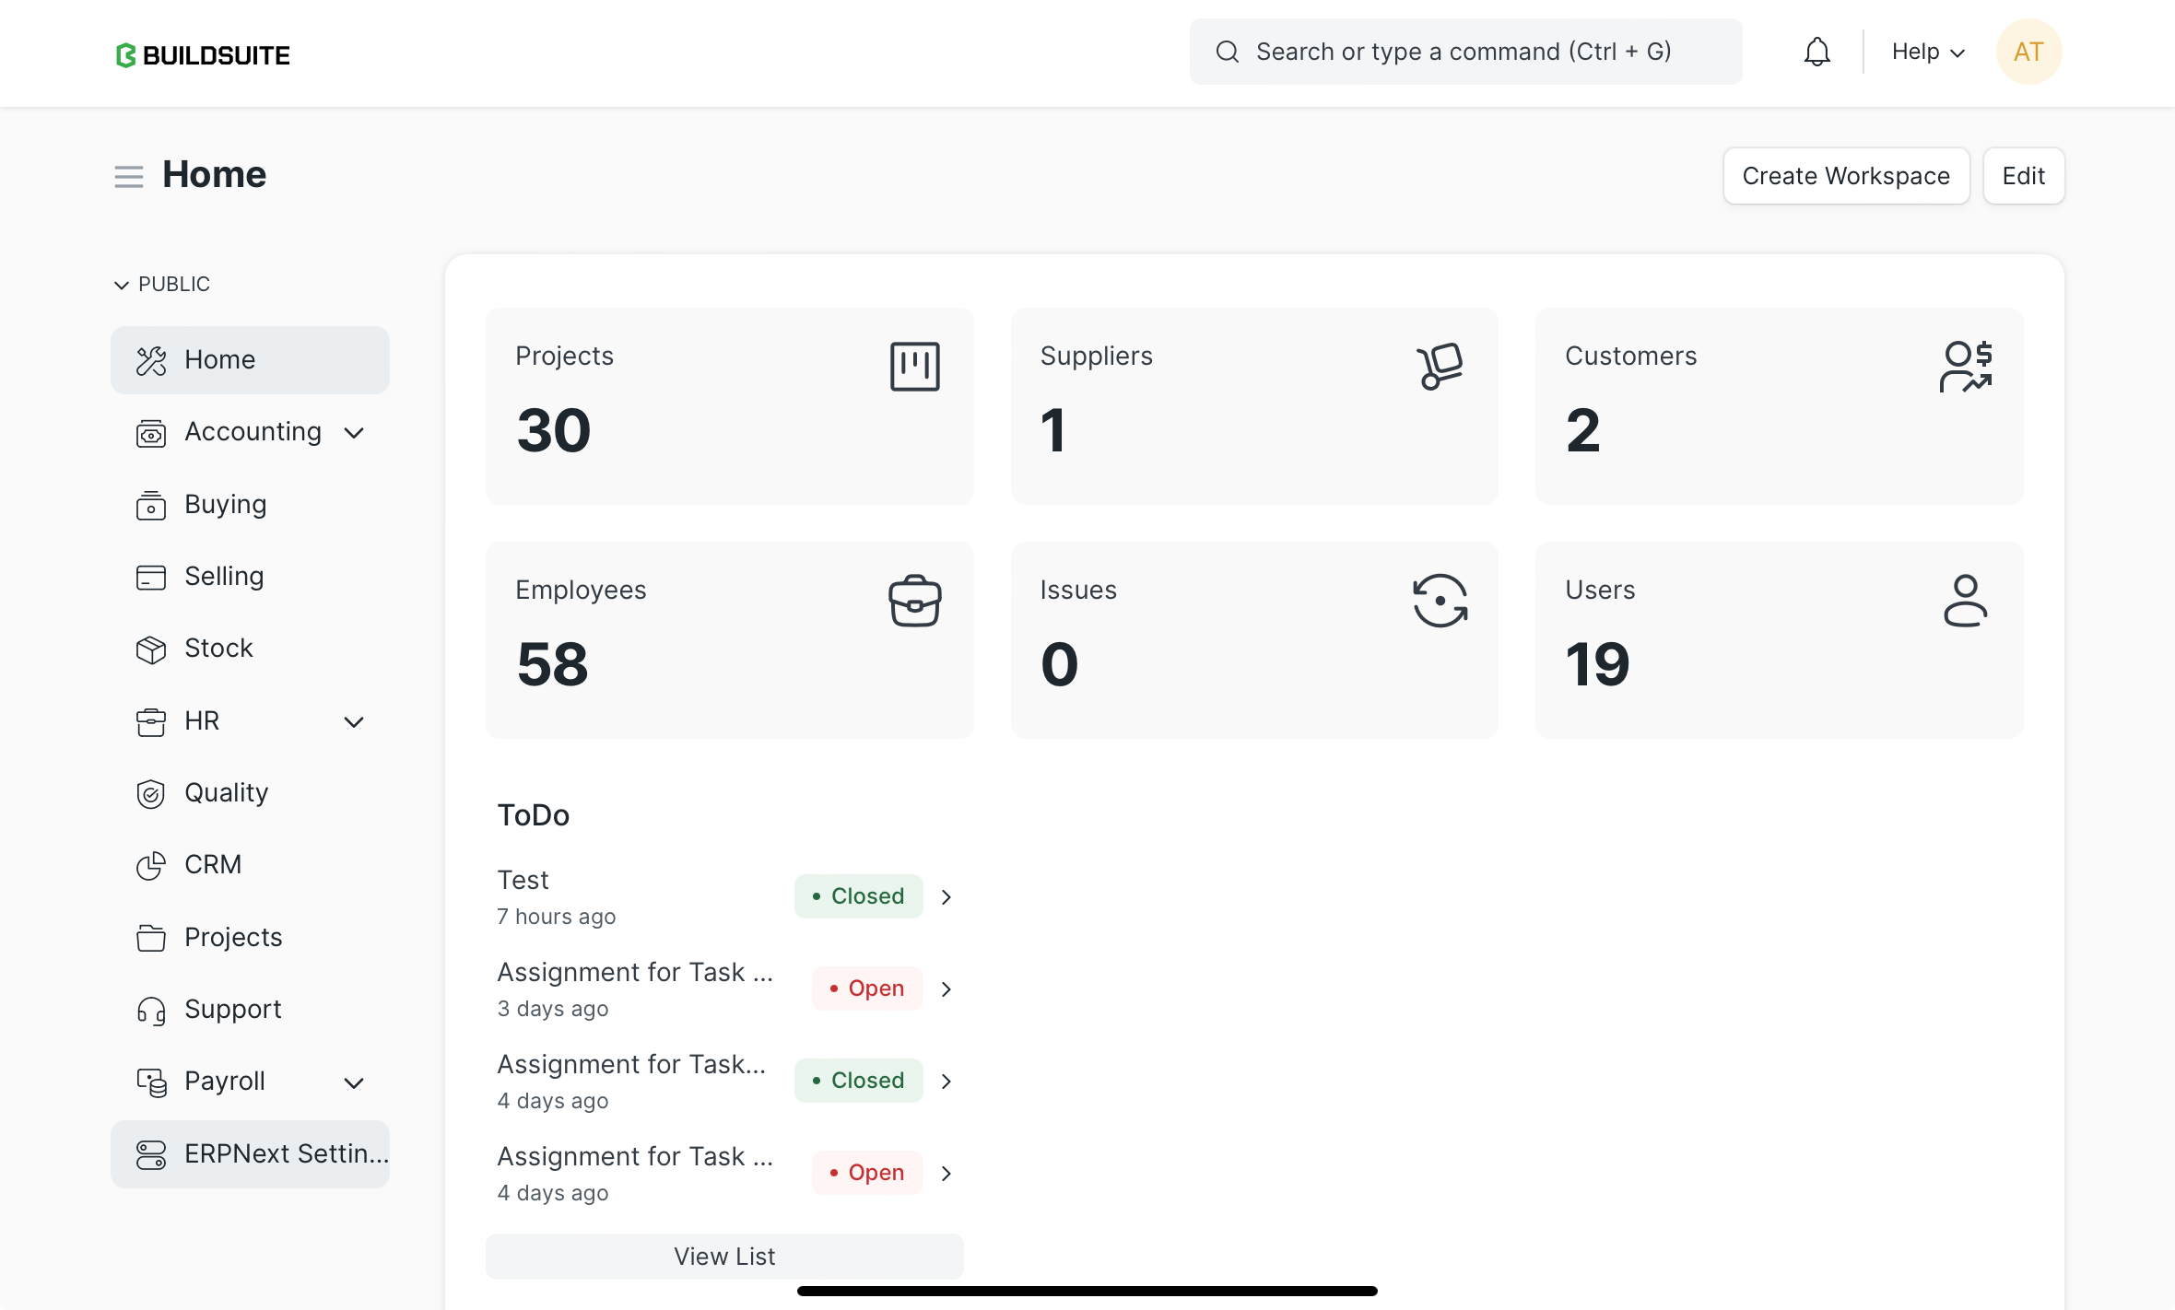Expand the HR sidebar chevron
The image size is (2175, 1310).
click(354, 721)
